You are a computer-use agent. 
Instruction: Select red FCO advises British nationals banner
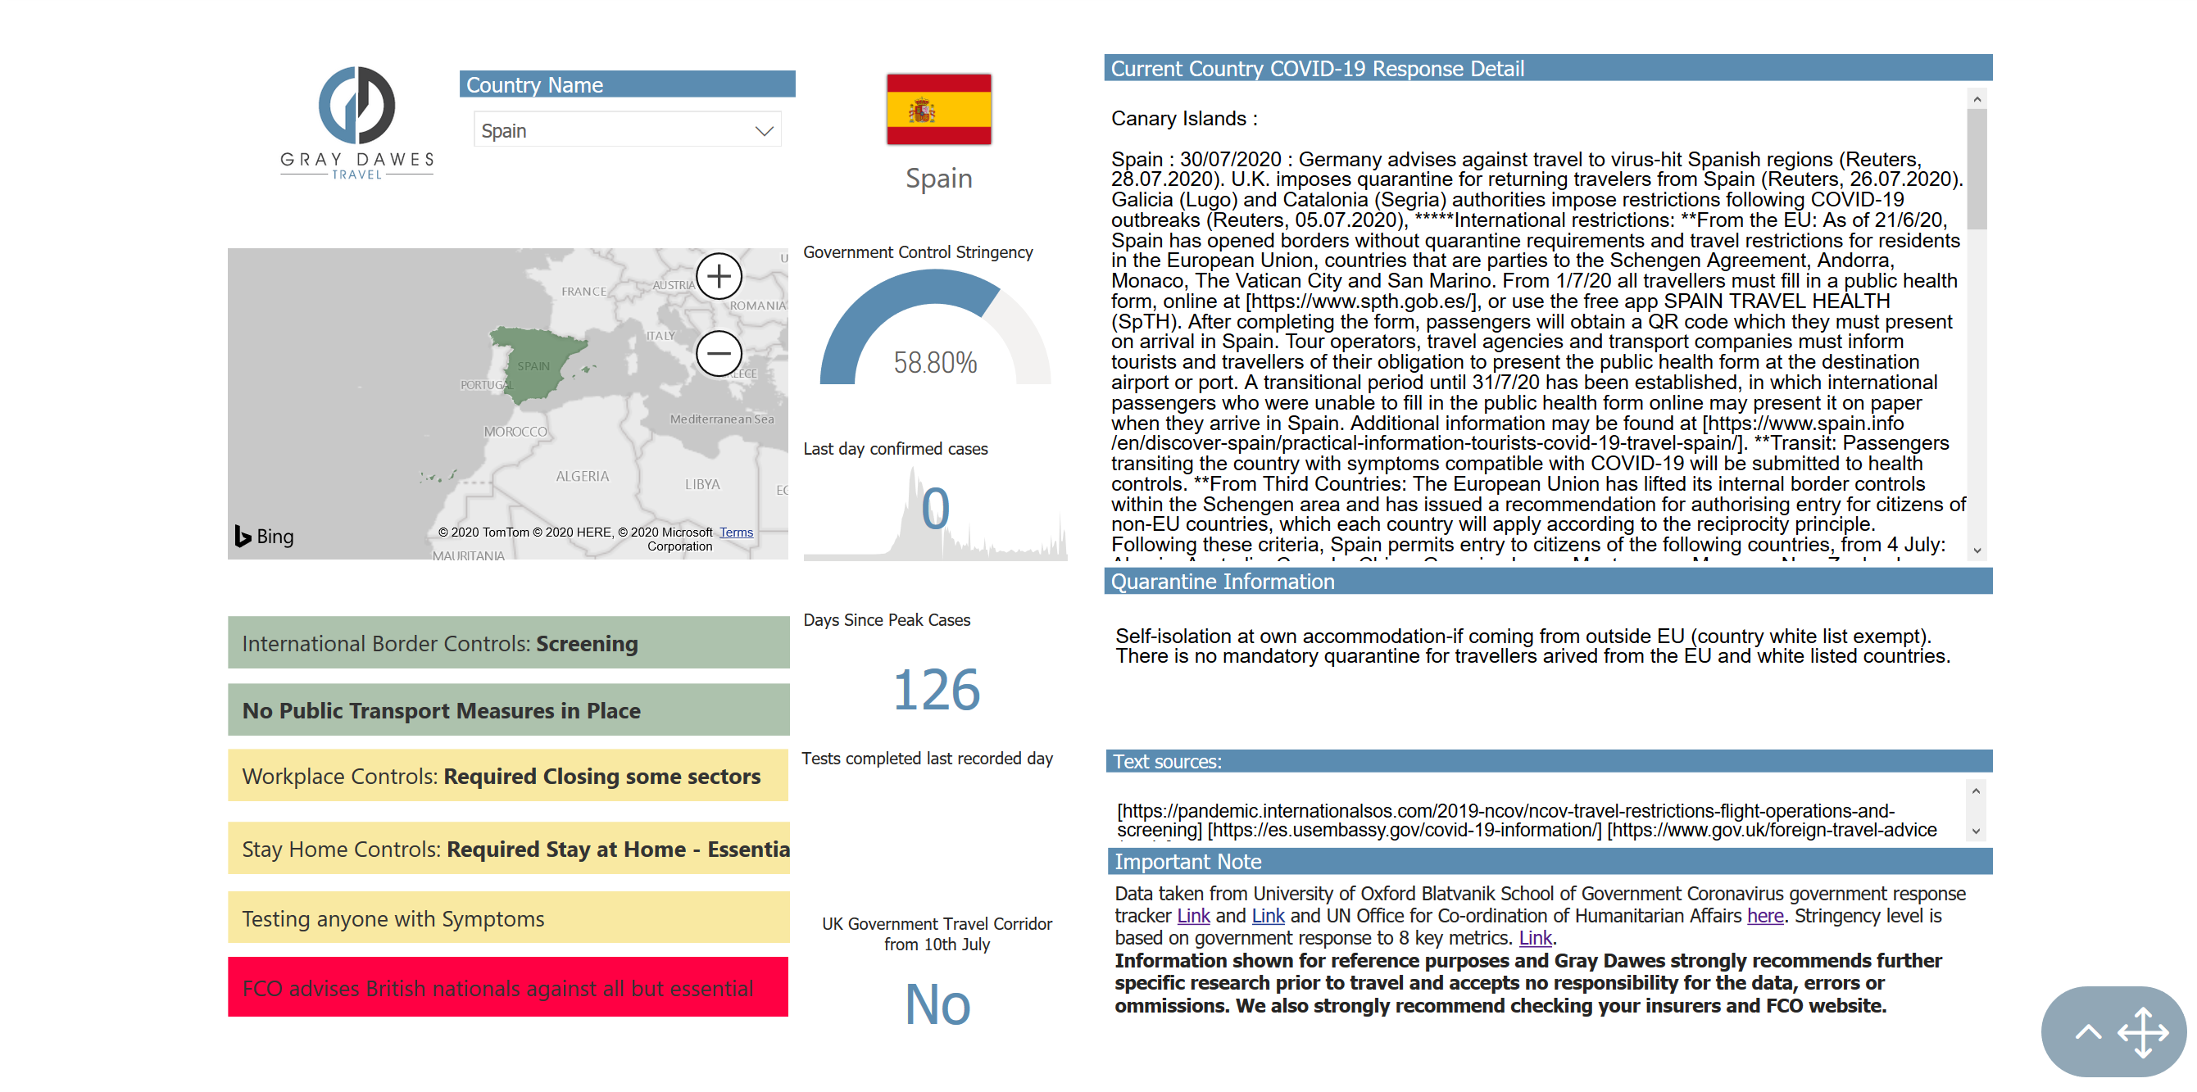coord(508,987)
